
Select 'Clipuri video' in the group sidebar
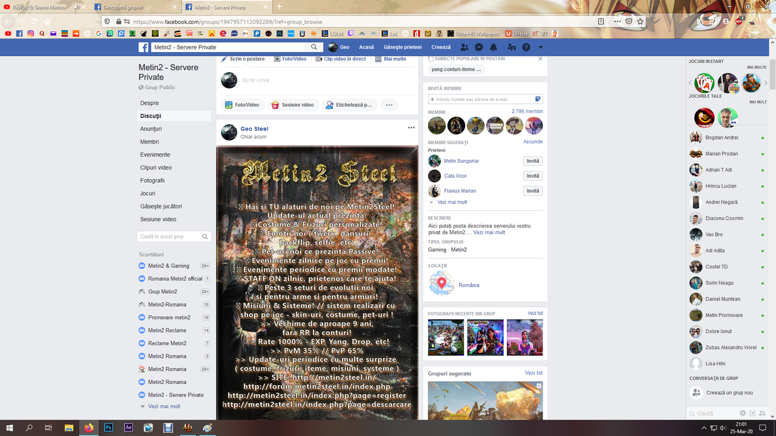click(156, 168)
